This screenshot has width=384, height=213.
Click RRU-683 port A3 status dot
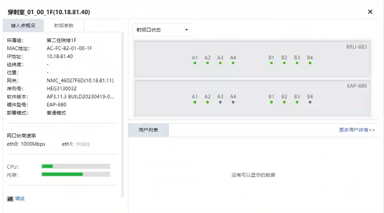[220, 63]
